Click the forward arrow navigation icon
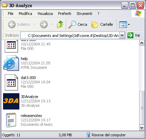The image size is (146, 139). click(x=44, y=24)
